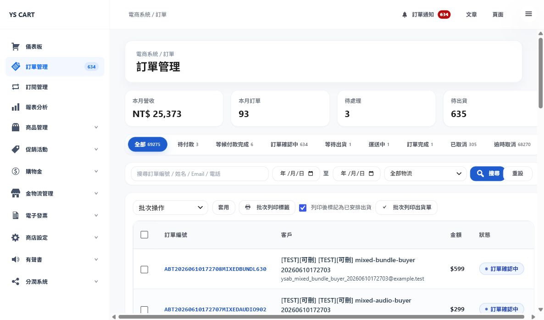Check order ABT20260610172707MIXEDAUDIO902 row checkbox
This screenshot has width=544, height=320.
click(x=144, y=309)
